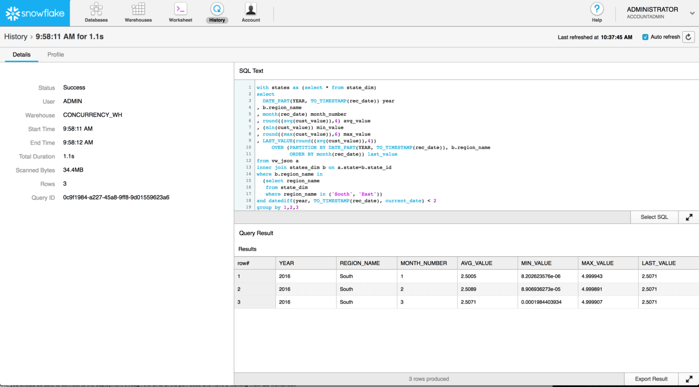This screenshot has height=387, width=699.
Task: Expand the Query Result panel
Action: pos(689,379)
